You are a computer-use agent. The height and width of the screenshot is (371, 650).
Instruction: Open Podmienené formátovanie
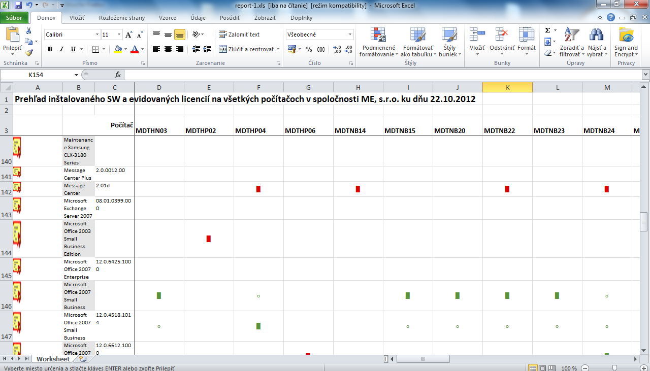(378, 42)
